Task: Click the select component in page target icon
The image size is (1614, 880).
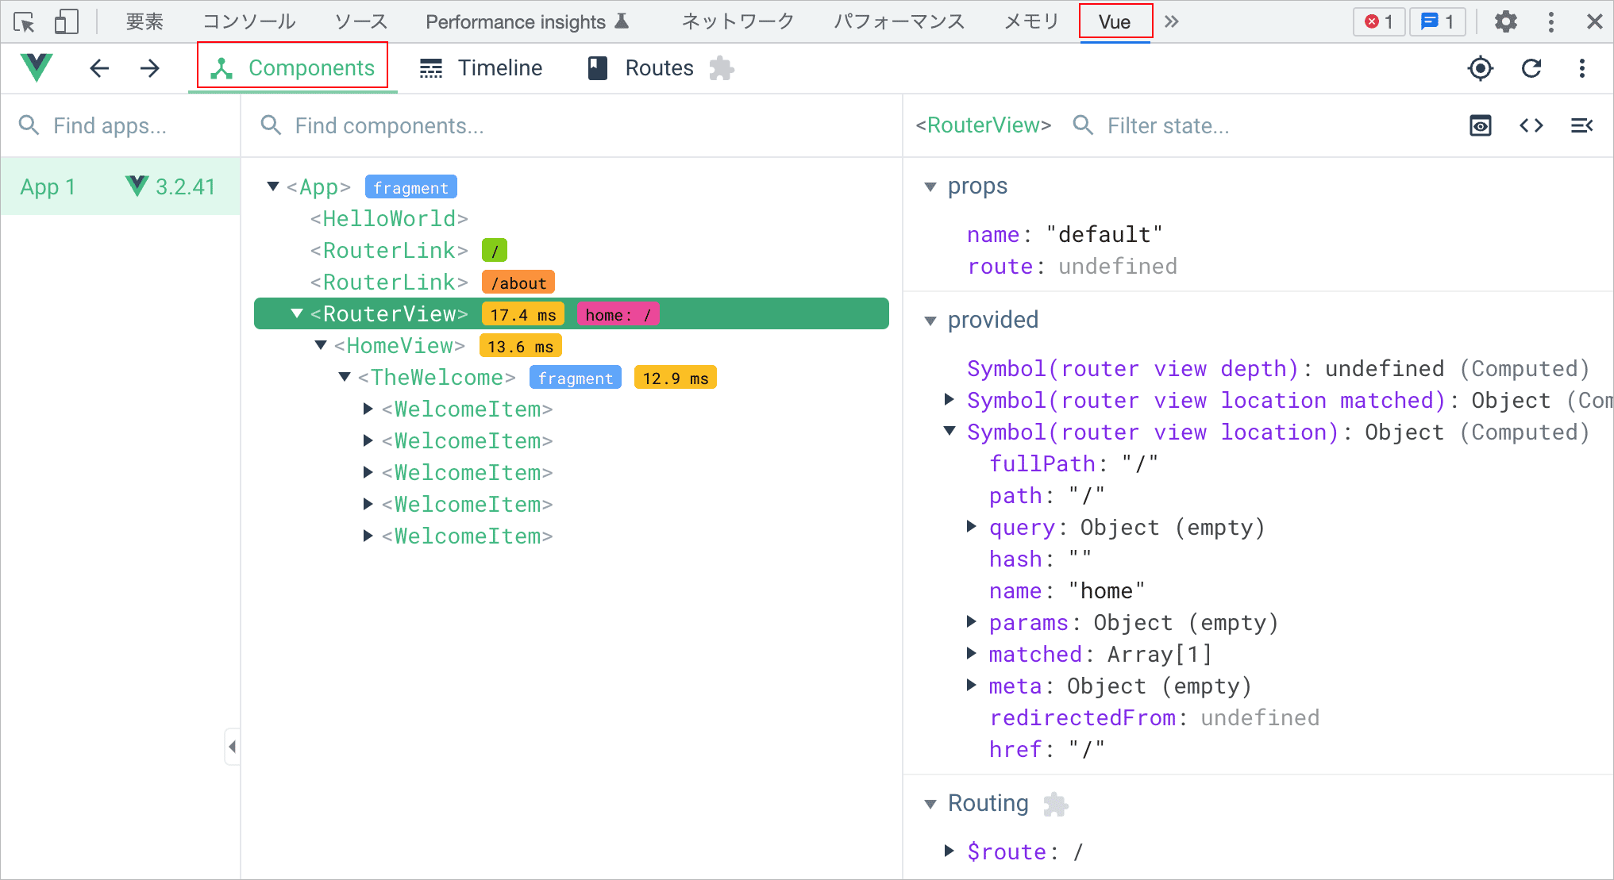Action: [1480, 68]
